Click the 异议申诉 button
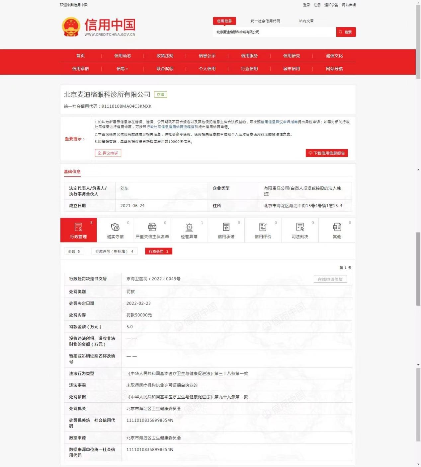Image resolution: width=421 pixels, height=467 pixels. coord(108,153)
